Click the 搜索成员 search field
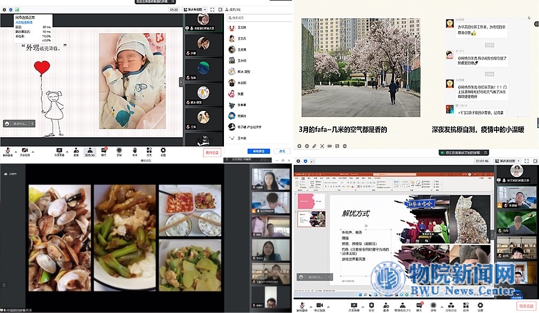 (x=257, y=18)
